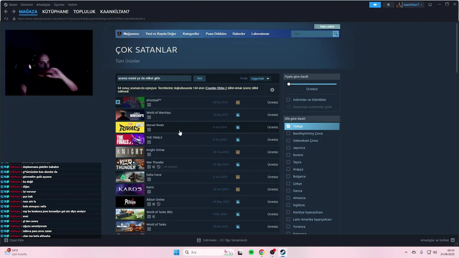Check the Japonca language filter
The height and width of the screenshot is (258, 459).
tap(288, 148)
